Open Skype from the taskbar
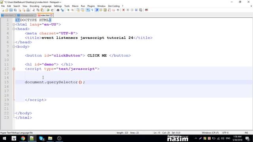This screenshot has height=142, width=253. [42, 138]
